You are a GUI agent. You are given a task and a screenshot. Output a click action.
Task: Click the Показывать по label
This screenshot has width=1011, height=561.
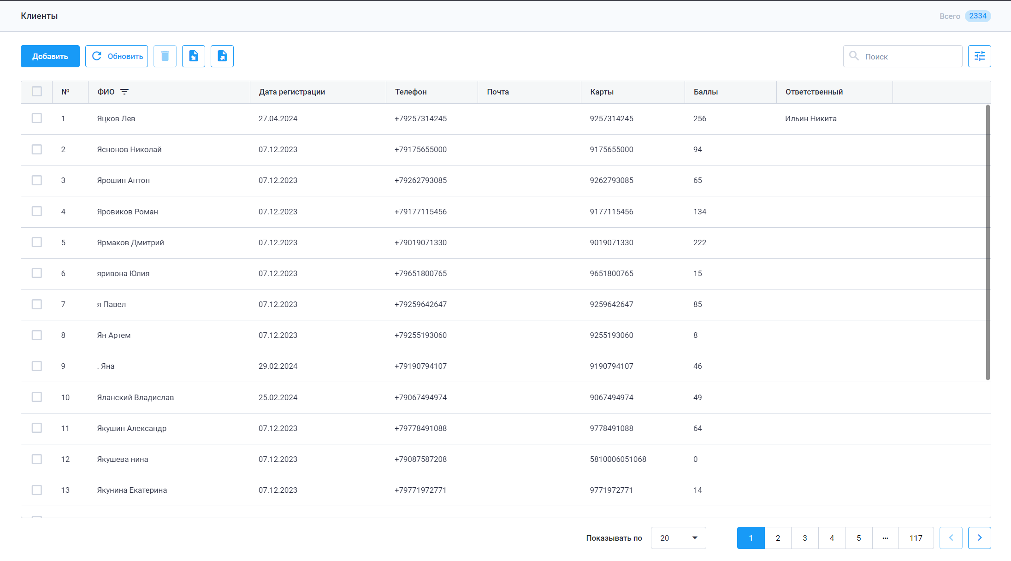click(614, 538)
